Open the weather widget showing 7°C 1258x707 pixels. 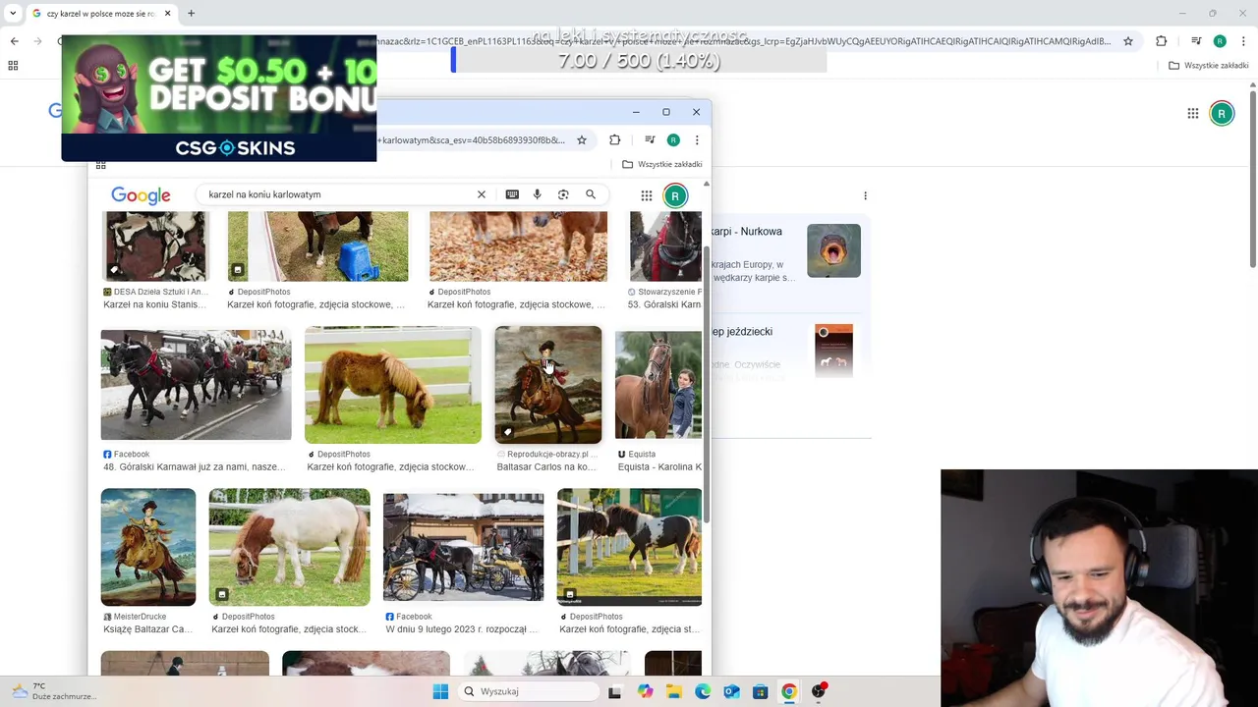coord(54,691)
